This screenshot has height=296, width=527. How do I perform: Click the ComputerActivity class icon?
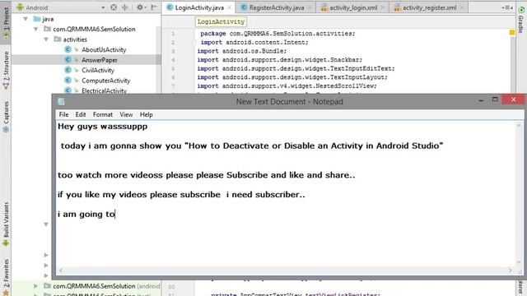coord(68,81)
